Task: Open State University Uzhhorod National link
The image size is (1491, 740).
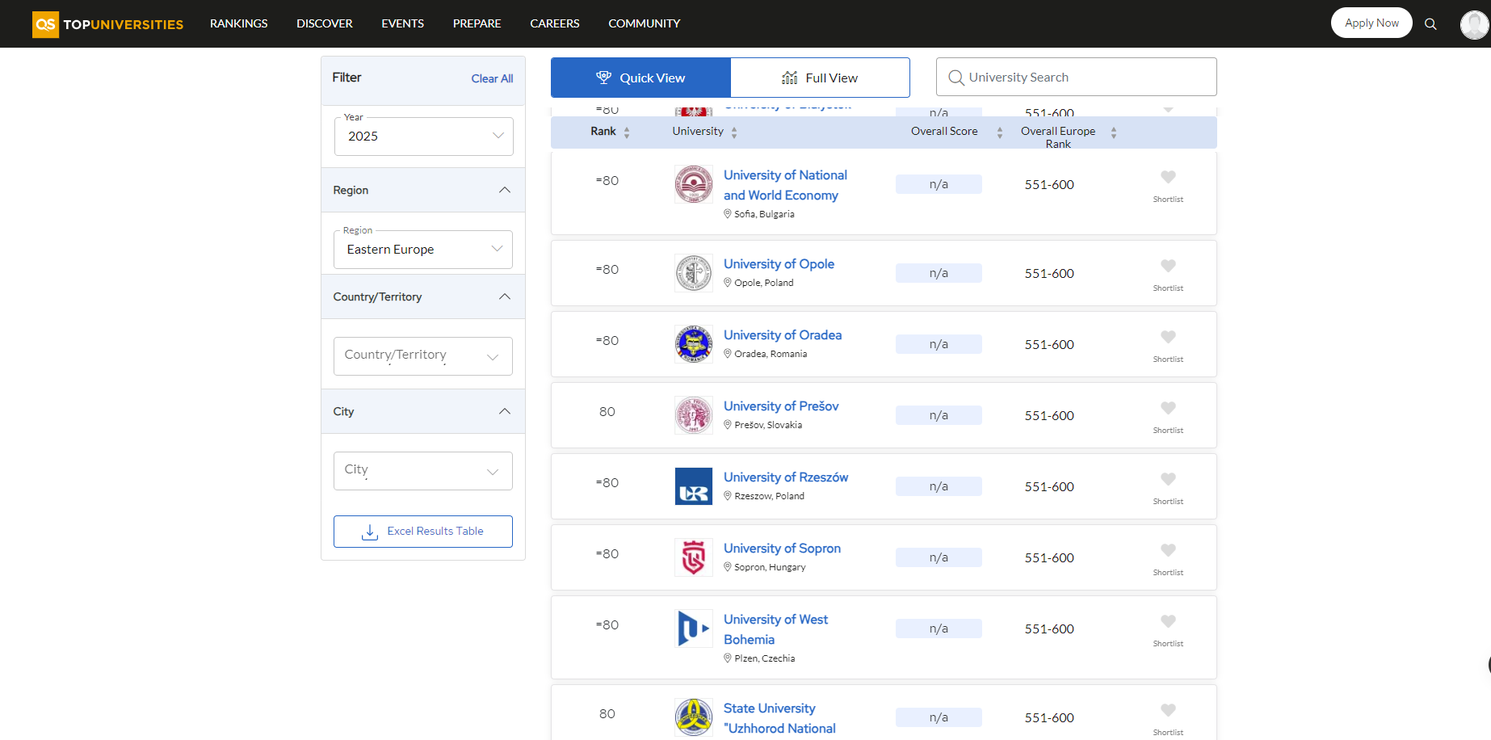Action: [779, 718]
